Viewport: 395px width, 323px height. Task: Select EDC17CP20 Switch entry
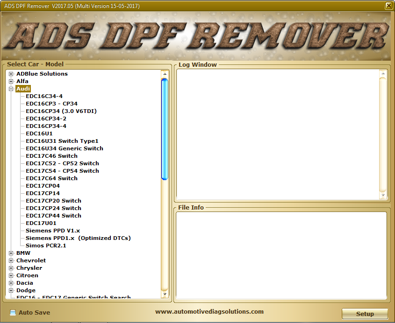pos(53,201)
